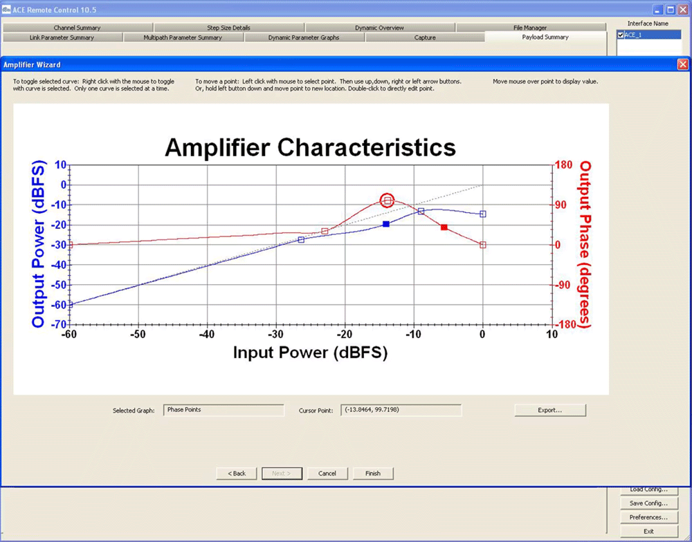The width and height of the screenshot is (692, 542).
Task: Switch to the Channel Summary tab
Action: (x=77, y=28)
